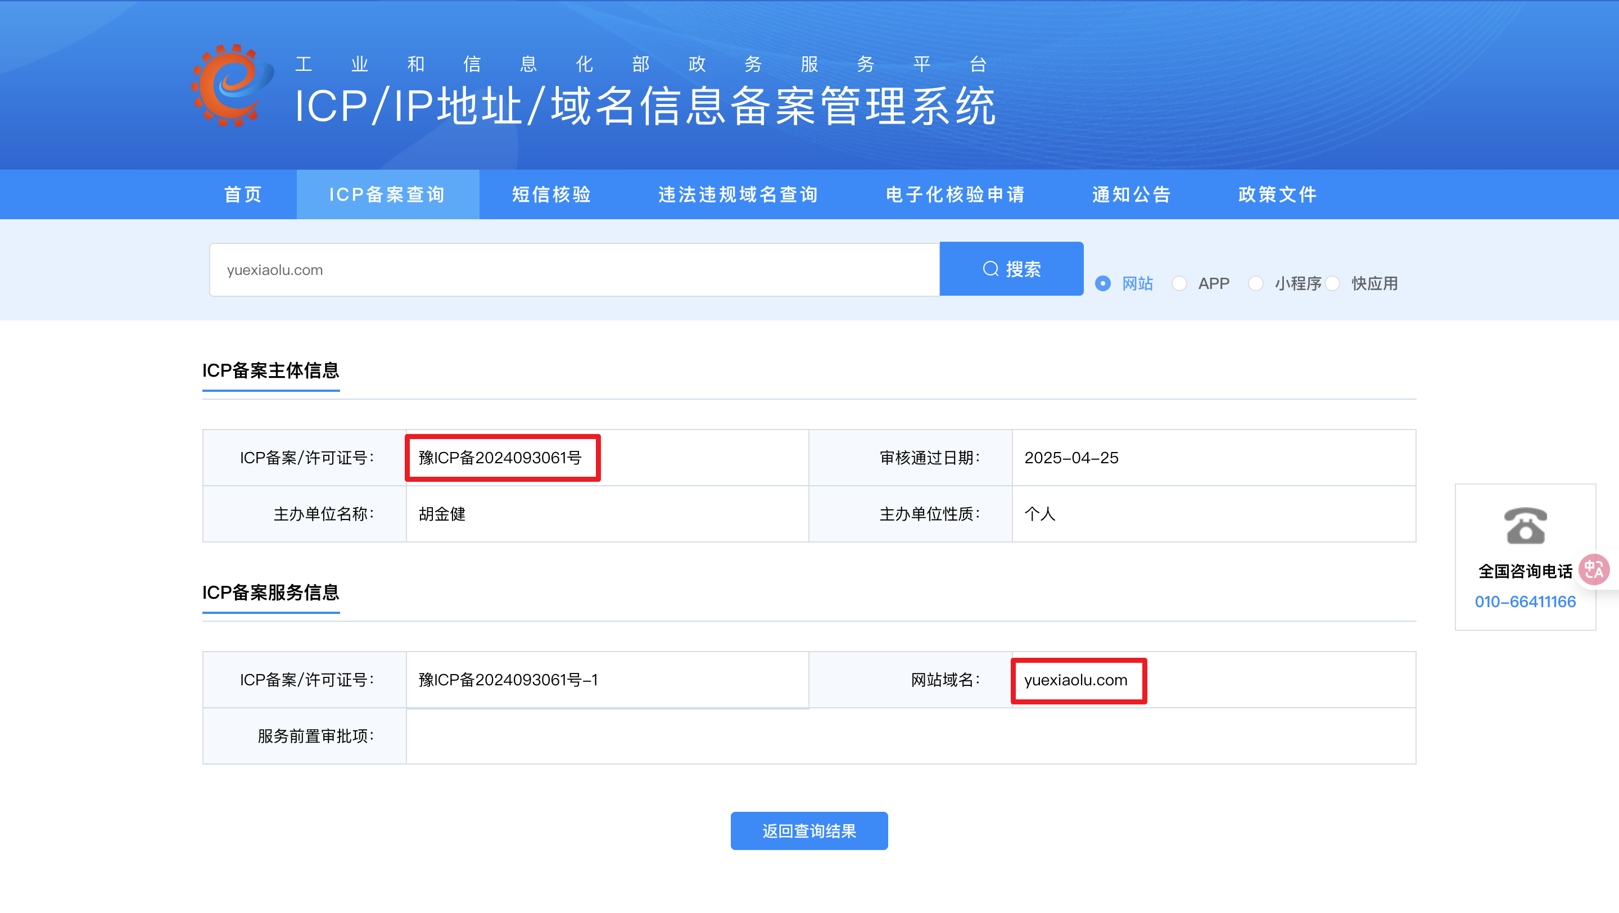Image resolution: width=1619 pixels, height=913 pixels.
Task: Click 返回查询结果 button
Action: click(809, 831)
